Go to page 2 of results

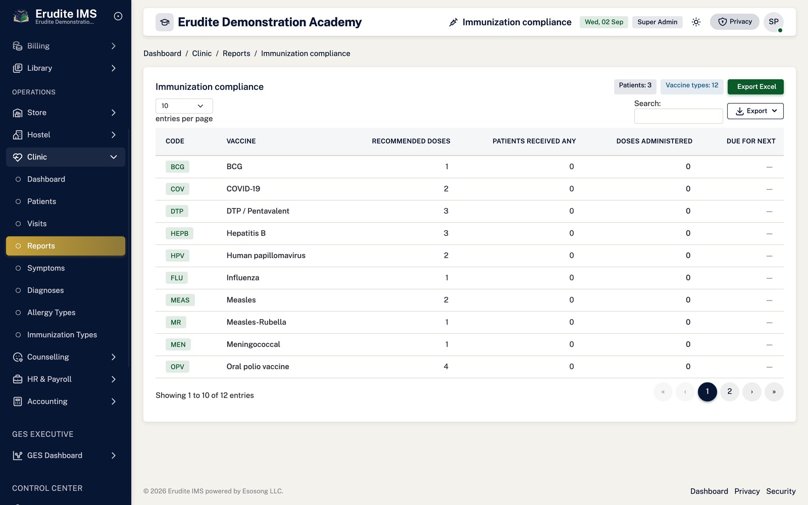(x=730, y=392)
